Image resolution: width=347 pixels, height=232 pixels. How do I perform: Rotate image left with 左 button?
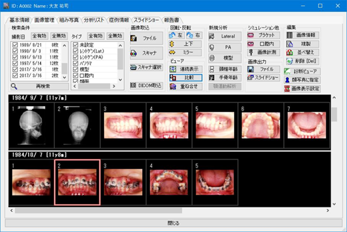click(176, 36)
